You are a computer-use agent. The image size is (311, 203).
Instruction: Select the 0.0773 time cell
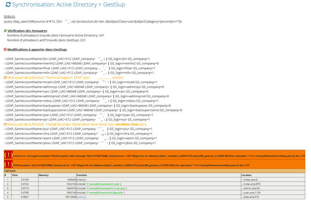(25, 188)
